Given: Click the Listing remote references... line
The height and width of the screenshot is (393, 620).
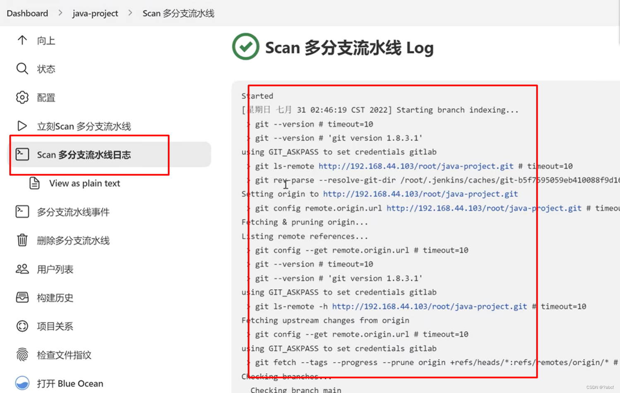Looking at the screenshot, I should pyautogui.click(x=305, y=236).
